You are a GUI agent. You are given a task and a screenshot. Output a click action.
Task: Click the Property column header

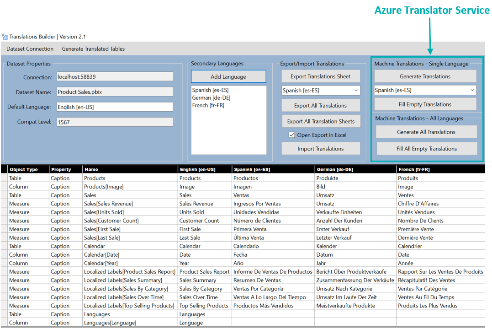tap(66, 169)
